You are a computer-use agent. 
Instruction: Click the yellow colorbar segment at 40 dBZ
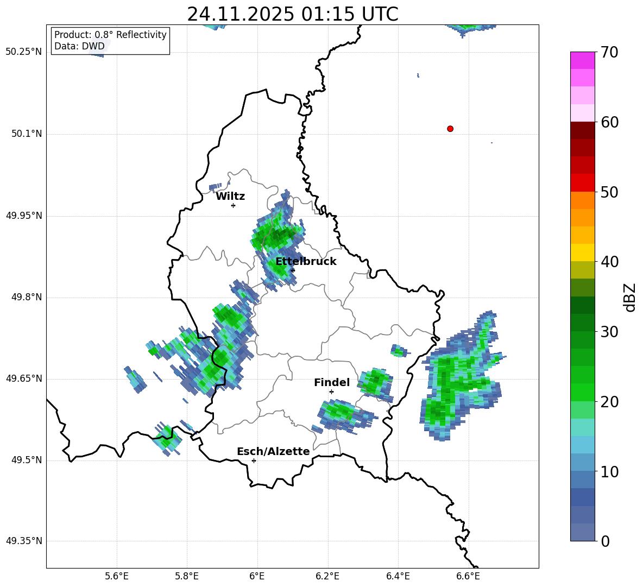point(582,253)
